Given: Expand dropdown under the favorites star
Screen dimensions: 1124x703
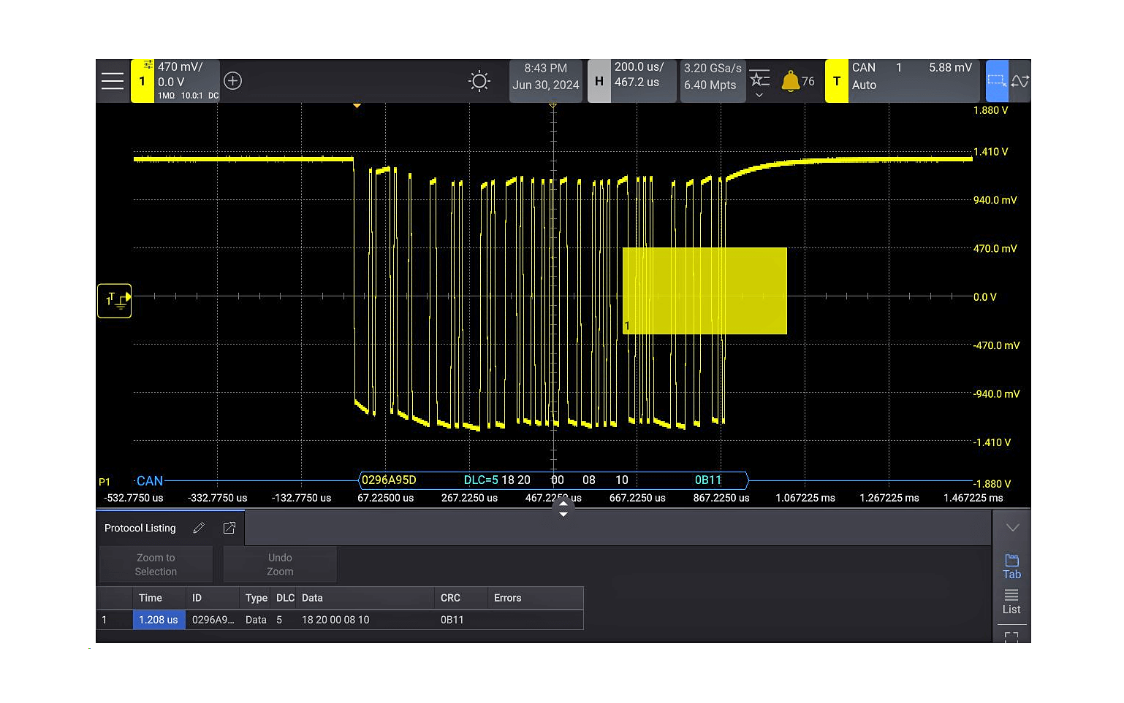Looking at the screenshot, I should (x=759, y=96).
